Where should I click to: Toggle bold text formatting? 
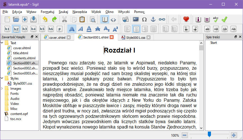[x=72, y=29]
